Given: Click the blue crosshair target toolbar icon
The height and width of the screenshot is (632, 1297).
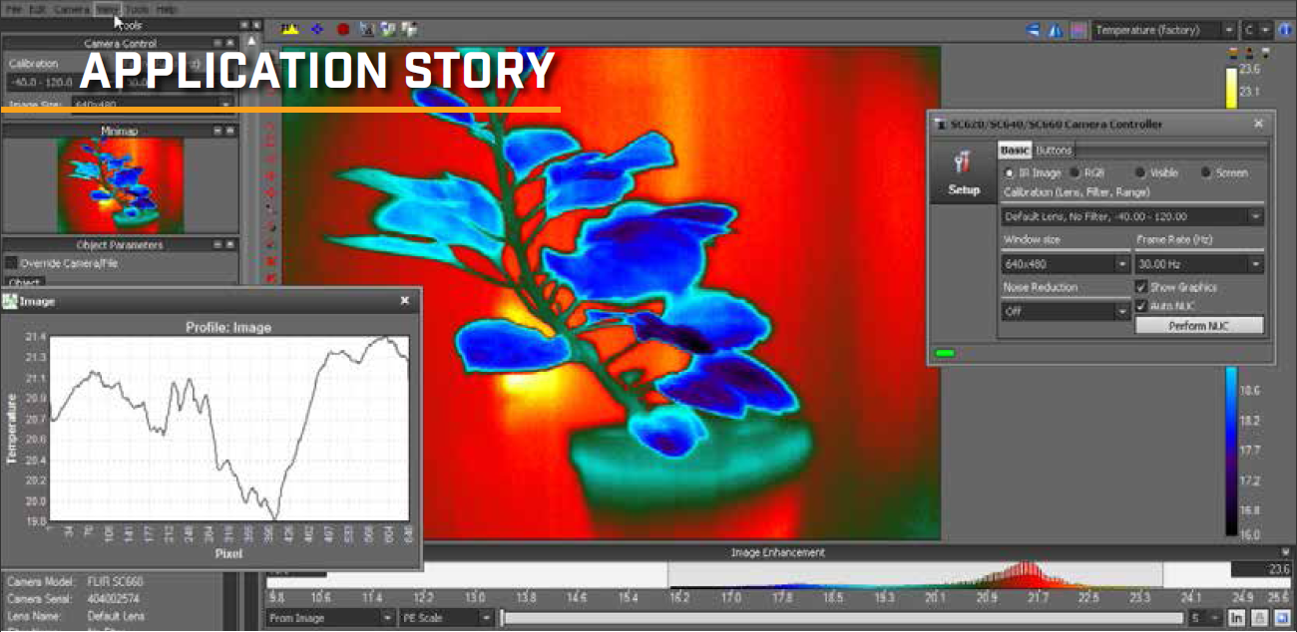Looking at the screenshot, I should coord(317,30).
